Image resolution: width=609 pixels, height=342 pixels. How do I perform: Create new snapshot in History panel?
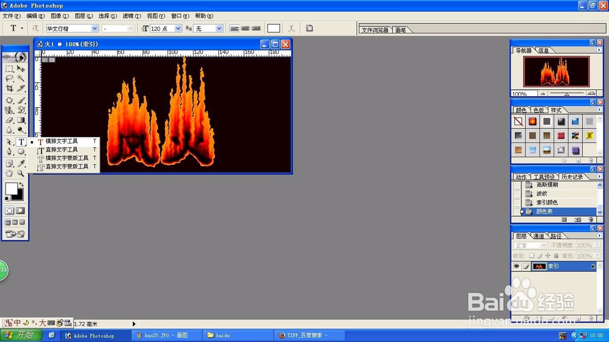[578, 220]
